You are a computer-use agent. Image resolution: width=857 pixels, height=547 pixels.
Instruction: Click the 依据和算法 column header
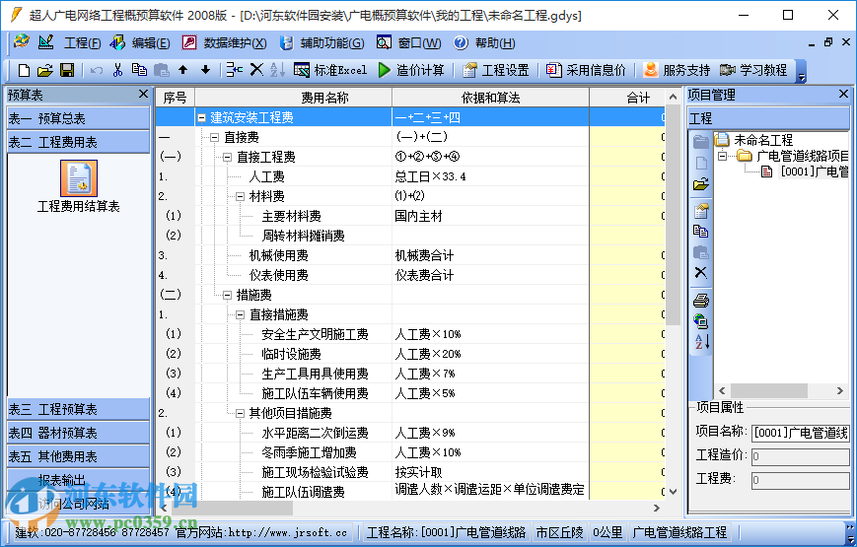coord(490,98)
